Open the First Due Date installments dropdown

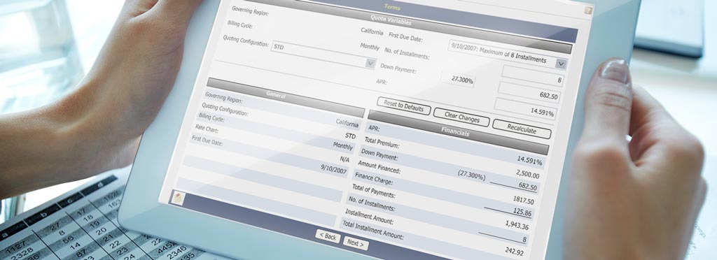click(x=562, y=64)
